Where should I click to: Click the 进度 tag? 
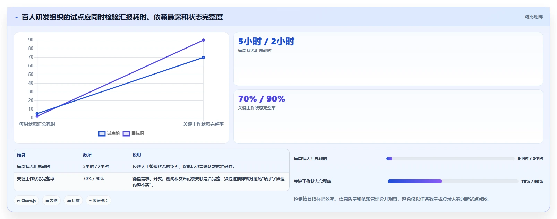click(x=73, y=201)
